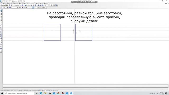The height and width of the screenshot is (95, 169).
Task: Open the Файл menu
Action: [4, 3]
